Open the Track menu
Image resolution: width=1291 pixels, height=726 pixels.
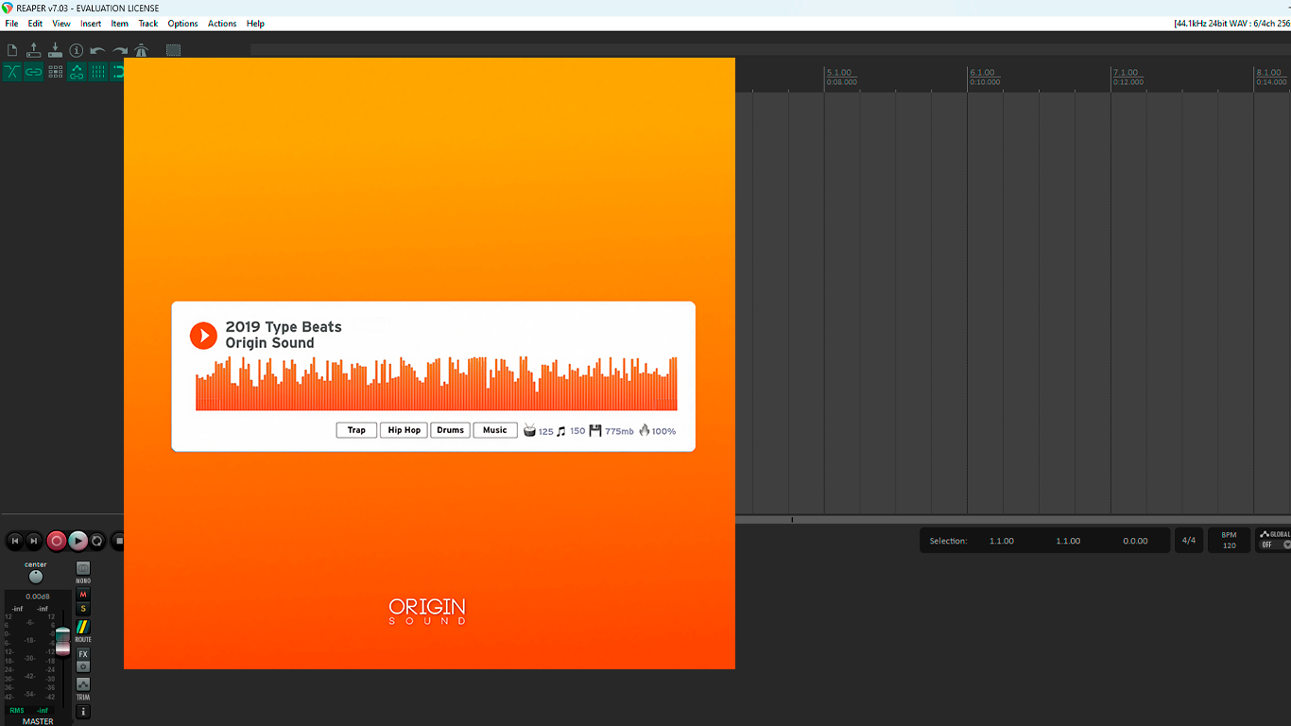coord(148,24)
